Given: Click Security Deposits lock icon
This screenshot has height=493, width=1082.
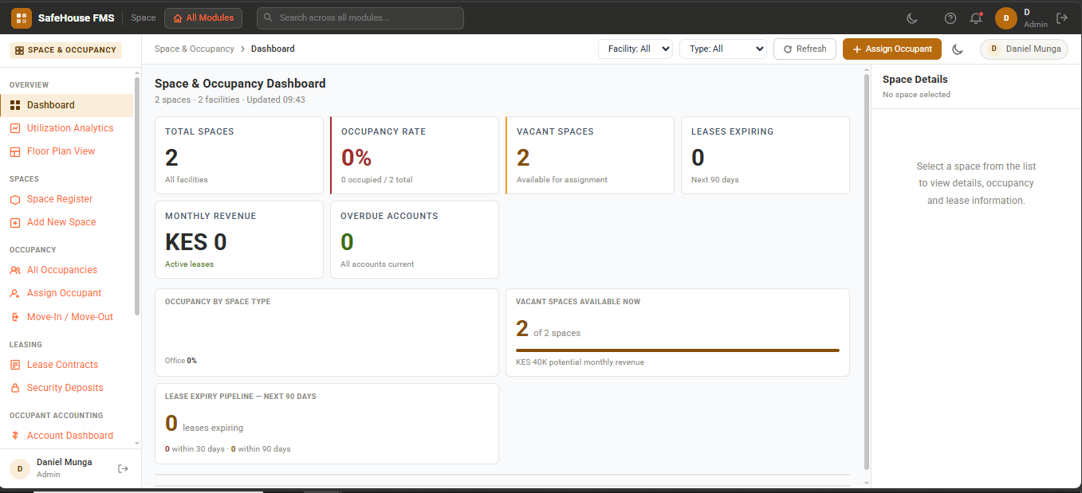Looking at the screenshot, I should [x=15, y=388].
